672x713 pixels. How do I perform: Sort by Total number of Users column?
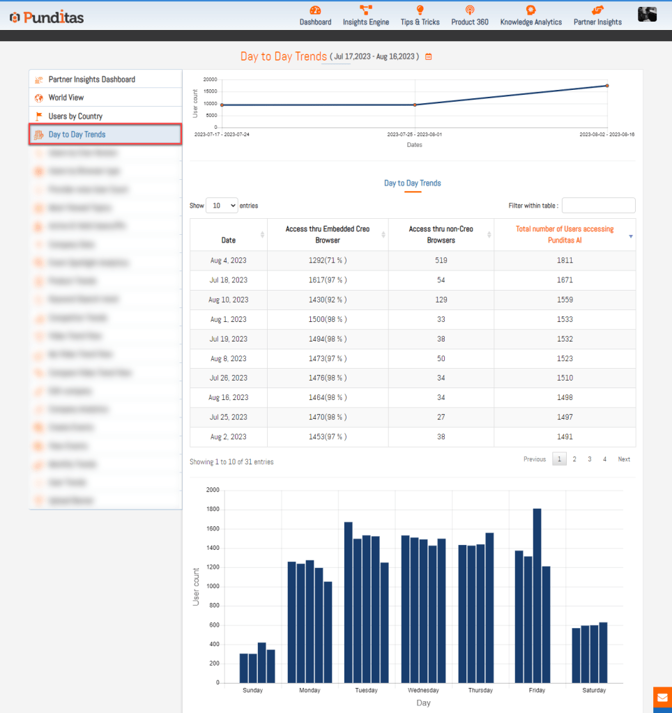pos(565,234)
